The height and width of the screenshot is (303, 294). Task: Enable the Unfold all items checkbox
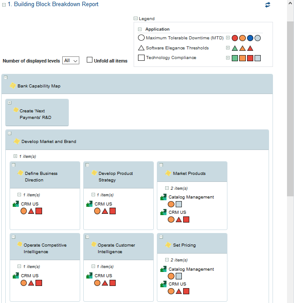[90, 60]
